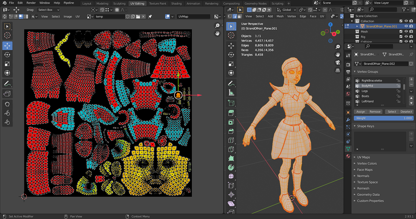Select the Rotate tool in UV editor toolbar
The height and width of the screenshot is (219, 416).
pyautogui.click(x=7, y=55)
